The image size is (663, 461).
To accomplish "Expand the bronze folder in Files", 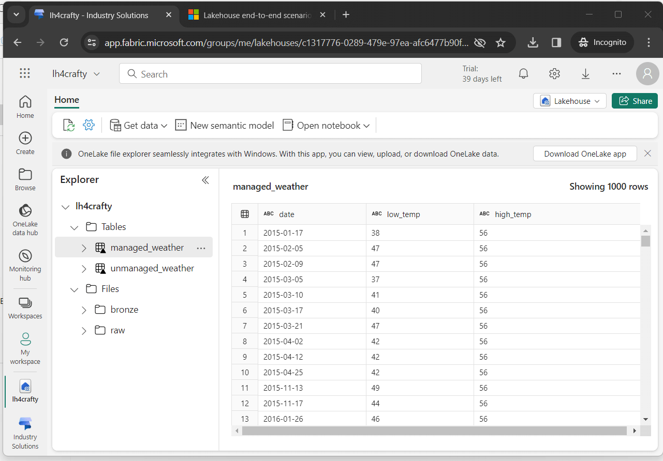I will [x=84, y=310].
